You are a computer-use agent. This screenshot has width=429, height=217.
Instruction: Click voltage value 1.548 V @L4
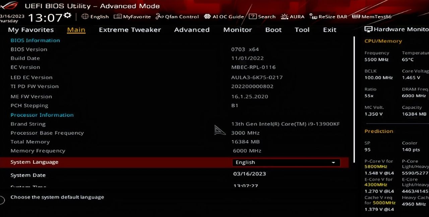[x=379, y=173]
